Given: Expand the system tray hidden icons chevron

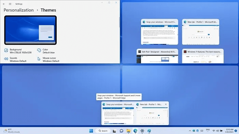Looking at the screenshot, I should coord(190,131).
